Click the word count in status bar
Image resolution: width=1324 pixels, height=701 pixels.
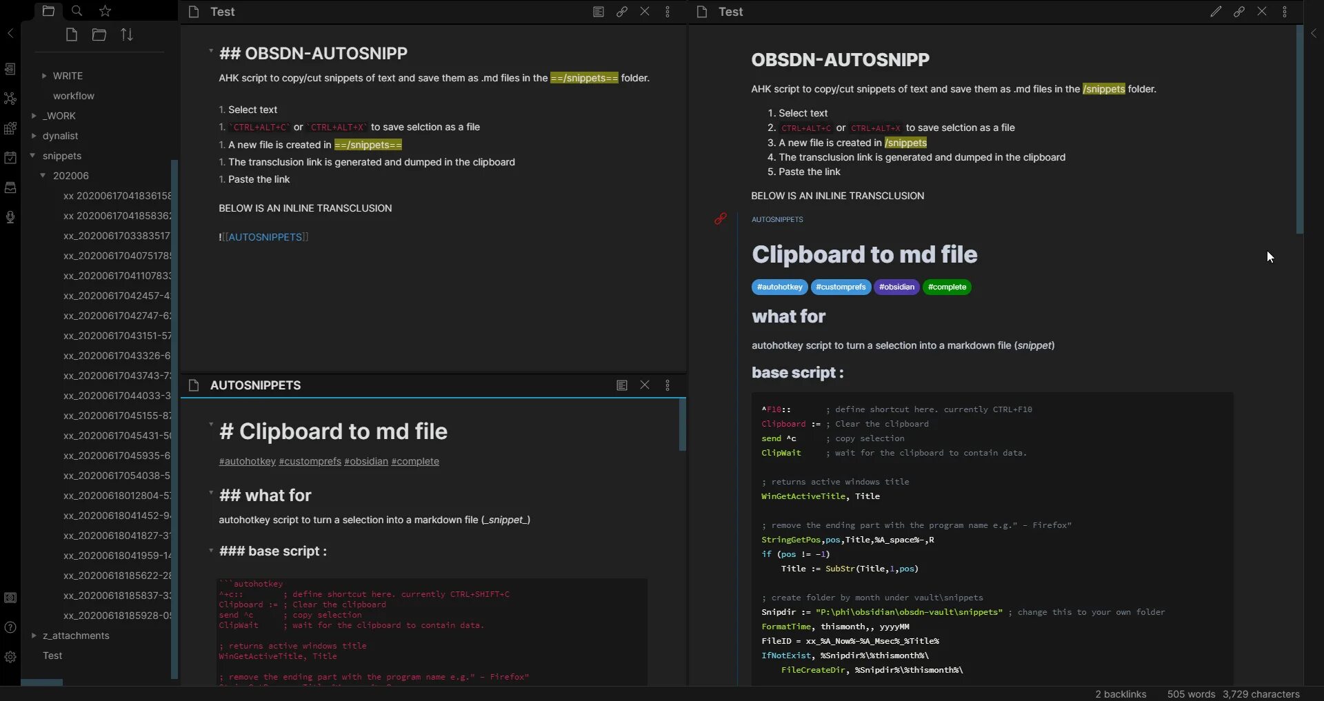(x=1191, y=693)
